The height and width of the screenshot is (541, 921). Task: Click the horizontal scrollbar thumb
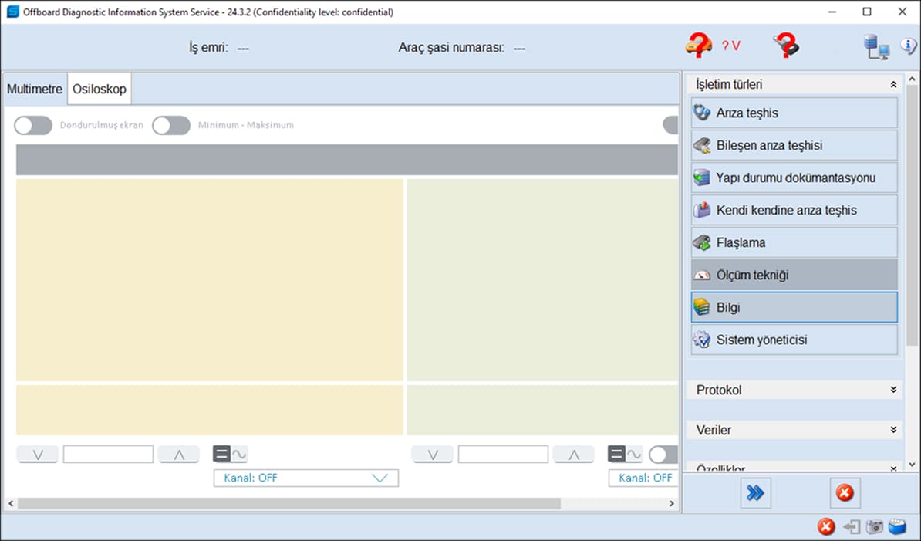click(x=289, y=503)
